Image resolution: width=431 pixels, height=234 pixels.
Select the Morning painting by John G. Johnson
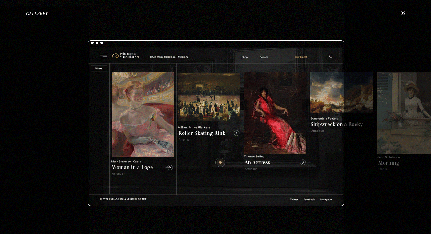pos(404,113)
